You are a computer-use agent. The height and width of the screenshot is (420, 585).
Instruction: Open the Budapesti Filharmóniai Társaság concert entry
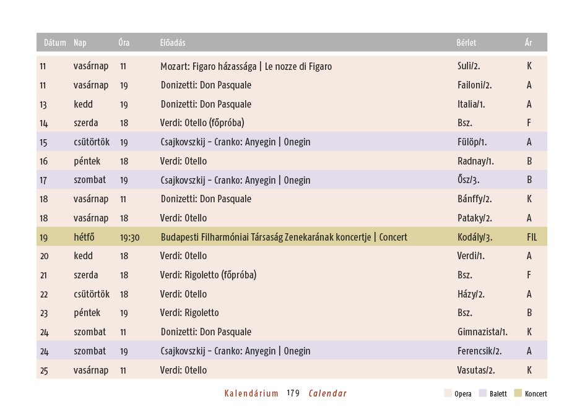[x=284, y=237]
